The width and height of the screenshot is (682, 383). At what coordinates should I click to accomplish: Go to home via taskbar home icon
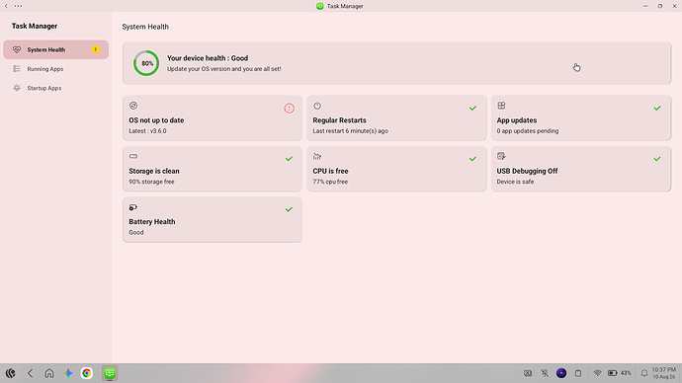[49, 373]
